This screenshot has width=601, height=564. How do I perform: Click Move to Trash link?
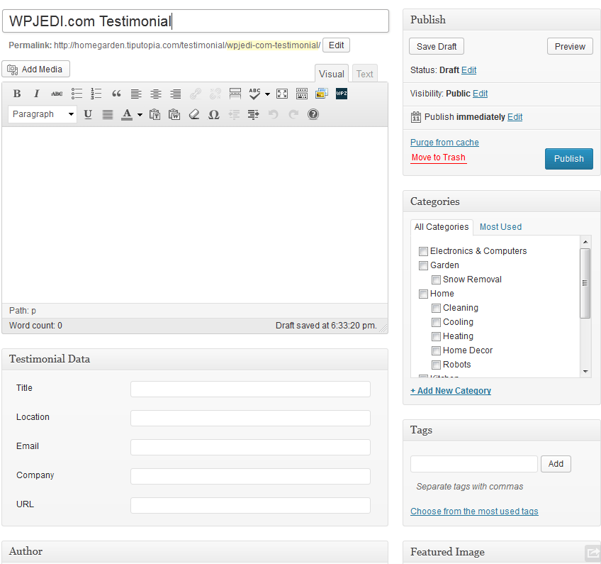tap(439, 157)
